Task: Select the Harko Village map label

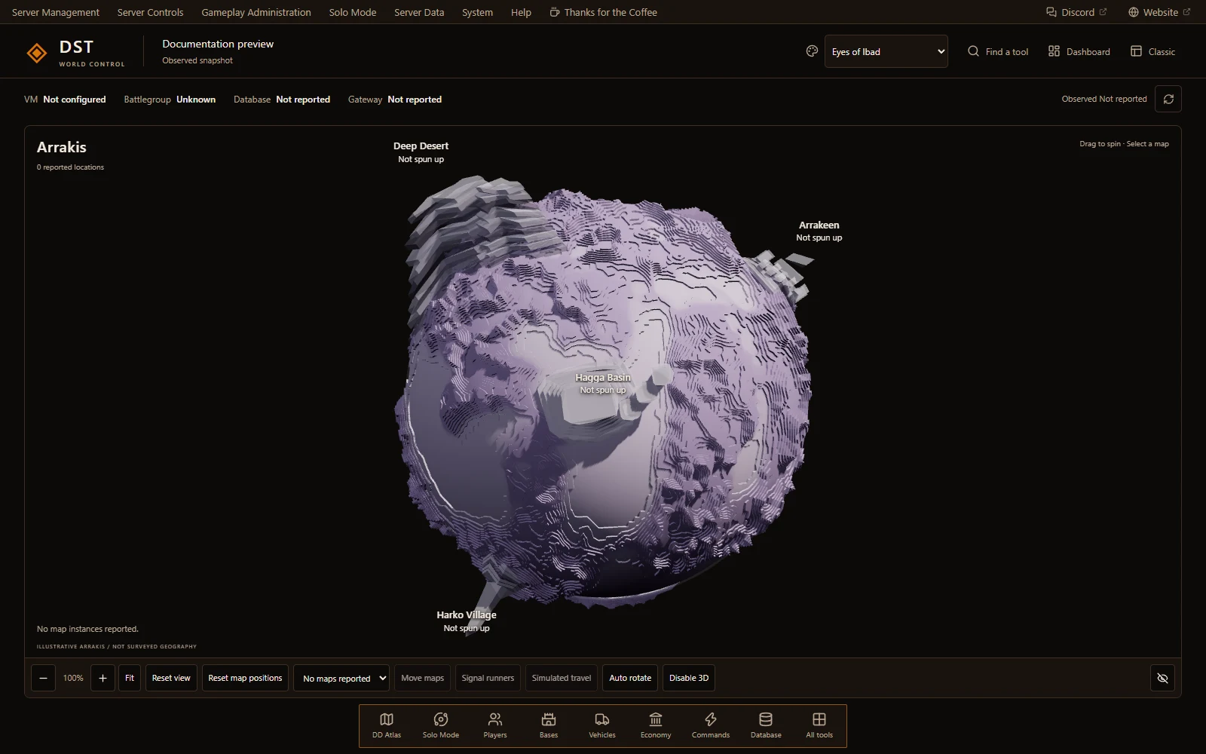Action: (466, 621)
